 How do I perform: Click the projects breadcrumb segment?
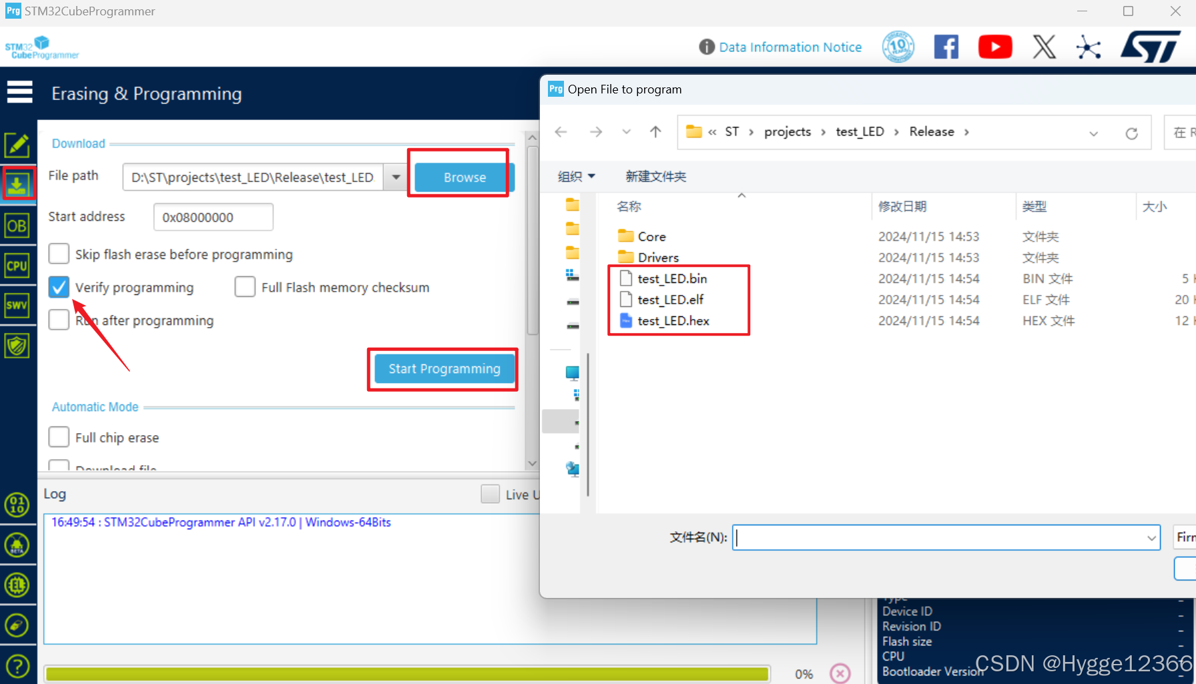788,131
